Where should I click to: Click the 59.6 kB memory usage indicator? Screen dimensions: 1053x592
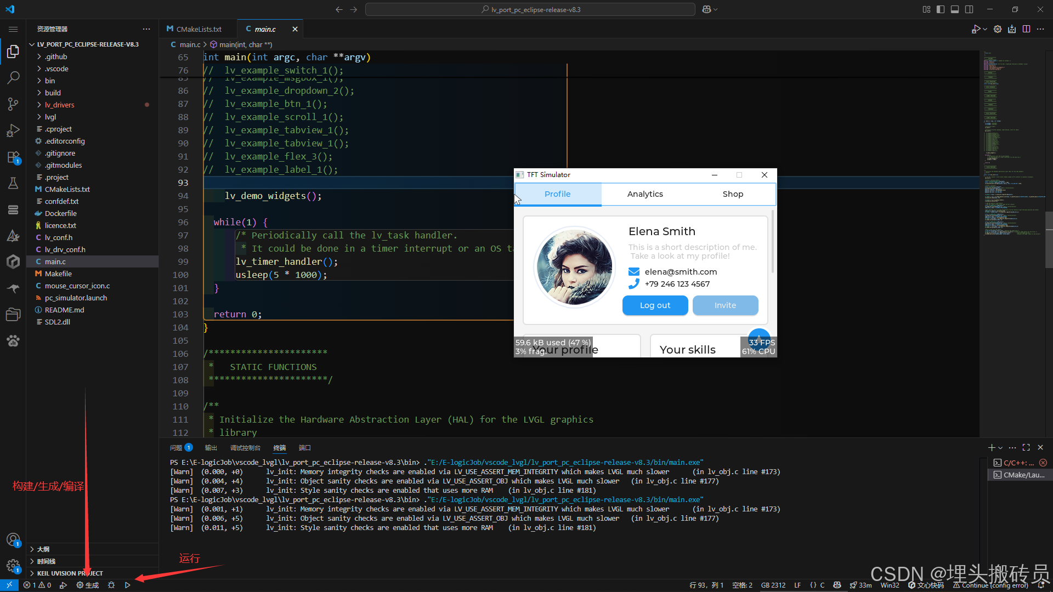pyautogui.click(x=553, y=342)
